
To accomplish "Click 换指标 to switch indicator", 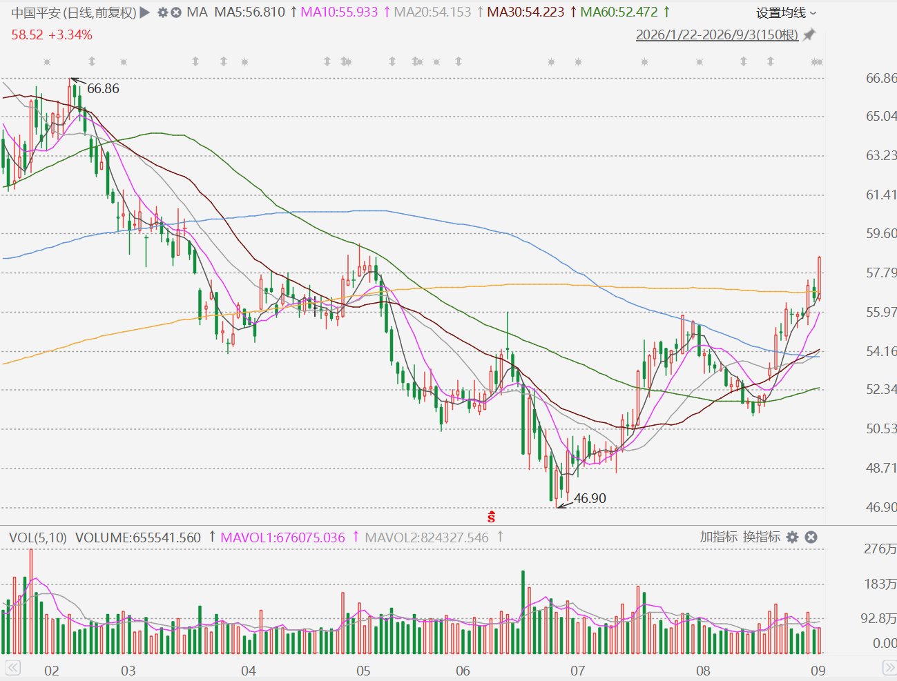I will tap(761, 537).
